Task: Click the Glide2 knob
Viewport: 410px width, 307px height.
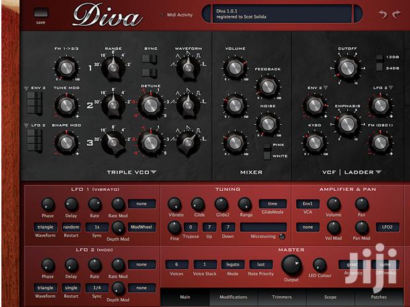Action: pyautogui.click(x=222, y=204)
